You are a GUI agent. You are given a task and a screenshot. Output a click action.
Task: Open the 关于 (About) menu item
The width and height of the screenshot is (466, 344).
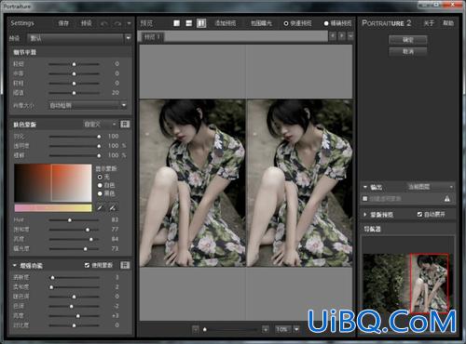tap(429, 23)
